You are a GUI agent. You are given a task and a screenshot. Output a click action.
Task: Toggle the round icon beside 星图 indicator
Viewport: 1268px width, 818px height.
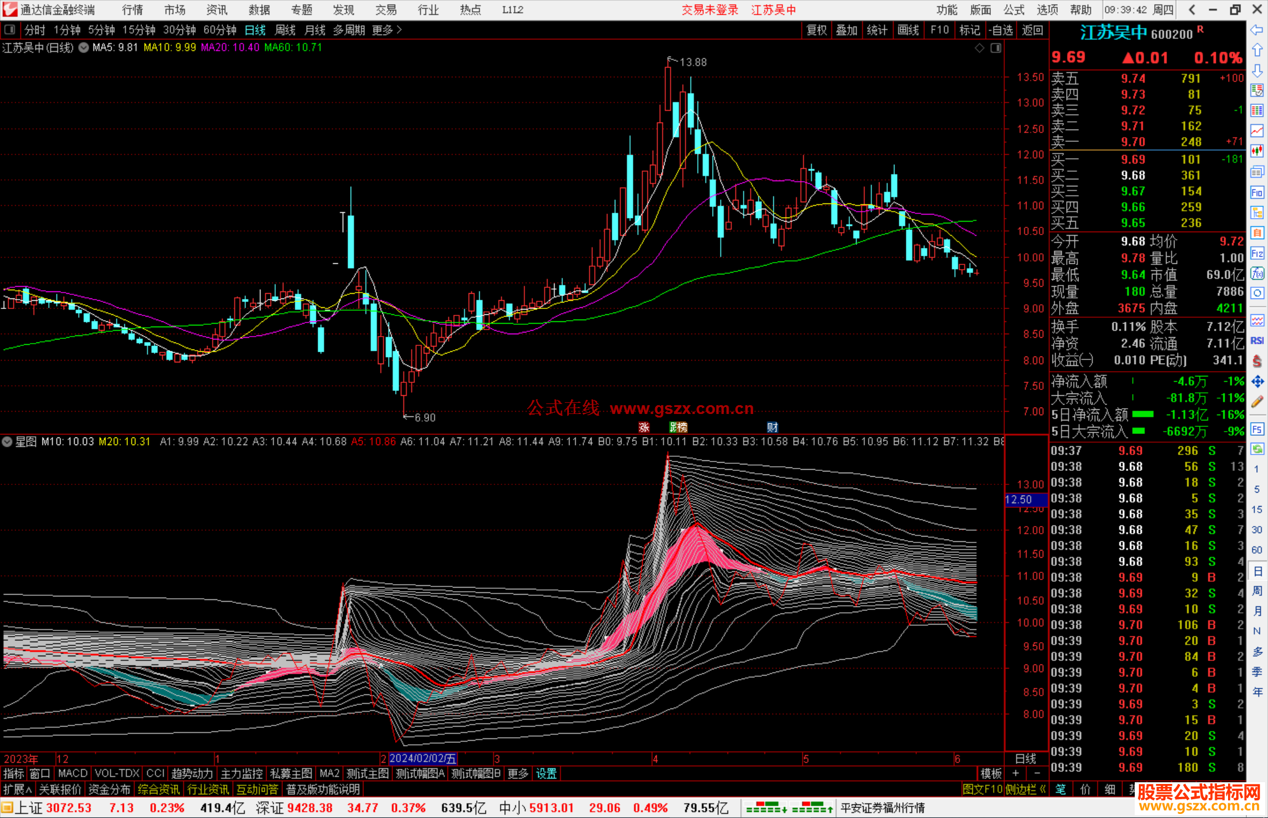click(7, 442)
